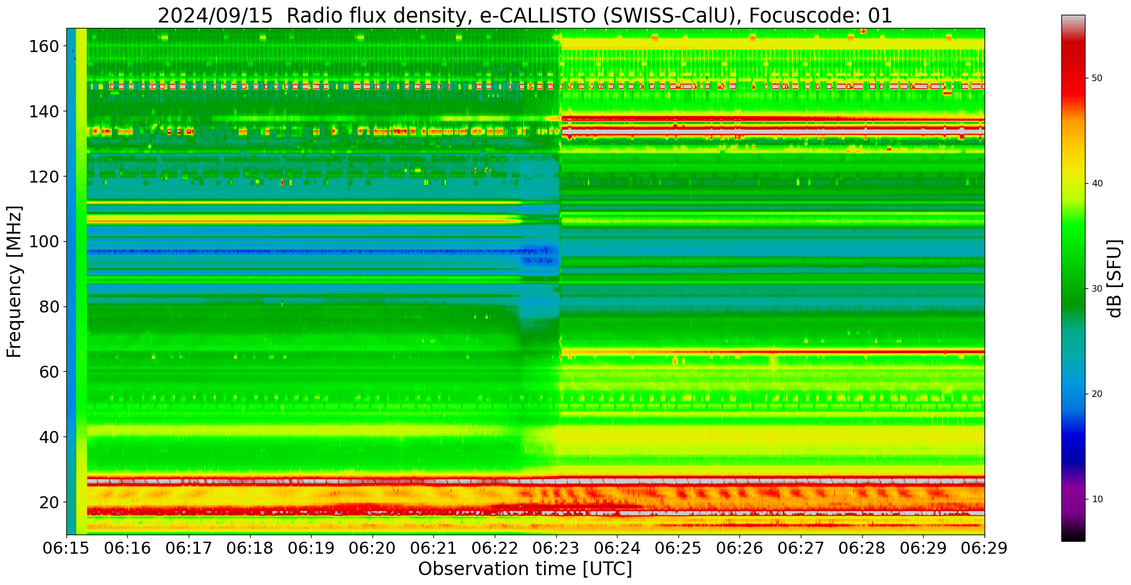Click the 100 MHz frequency tick label
The width and height of the screenshot is (1131, 585).
pos(44,241)
